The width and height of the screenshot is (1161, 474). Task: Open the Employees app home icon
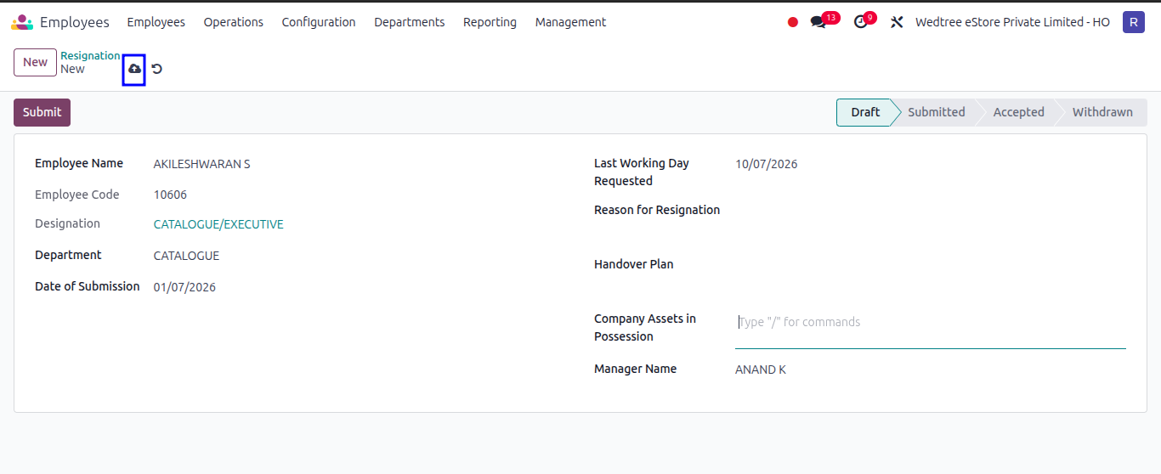tap(22, 22)
